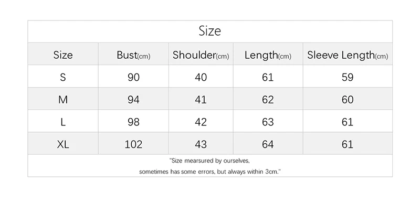The height and width of the screenshot is (202, 420).
Task: Click sleeve length value 60
Action: point(348,100)
